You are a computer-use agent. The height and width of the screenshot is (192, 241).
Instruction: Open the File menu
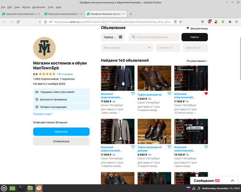pos(3,7)
